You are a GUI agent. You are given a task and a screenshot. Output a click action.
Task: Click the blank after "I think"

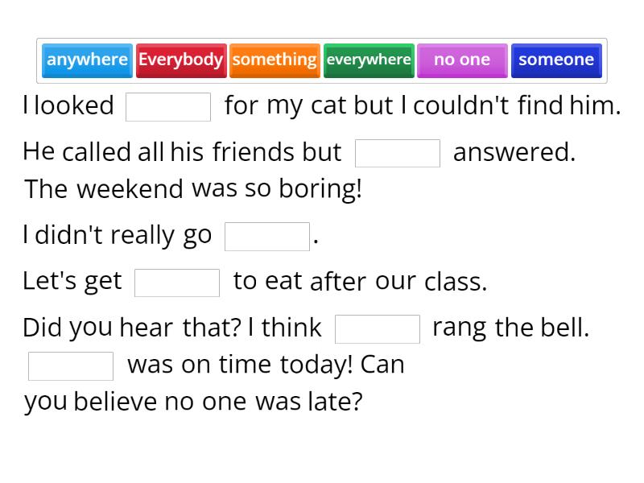tap(378, 327)
